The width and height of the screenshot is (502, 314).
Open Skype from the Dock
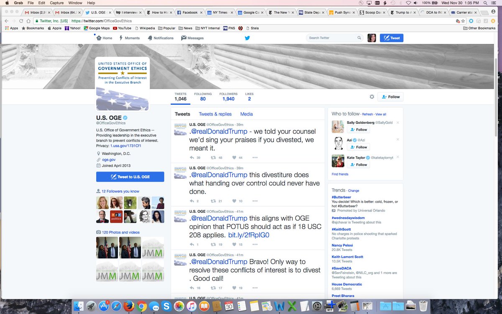[166, 306]
